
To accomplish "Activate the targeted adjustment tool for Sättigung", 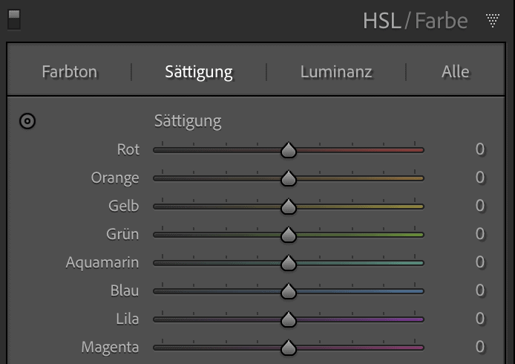I will (x=27, y=121).
